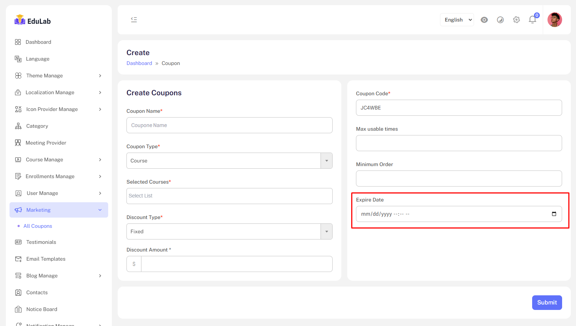Click the Selected Courses select list field
The width and height of the screenshot is (576, 326).
[229, 196]
